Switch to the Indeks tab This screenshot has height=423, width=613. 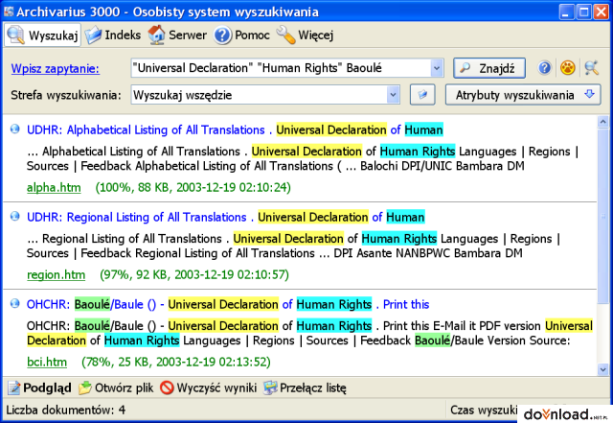(x=113, y=35)
